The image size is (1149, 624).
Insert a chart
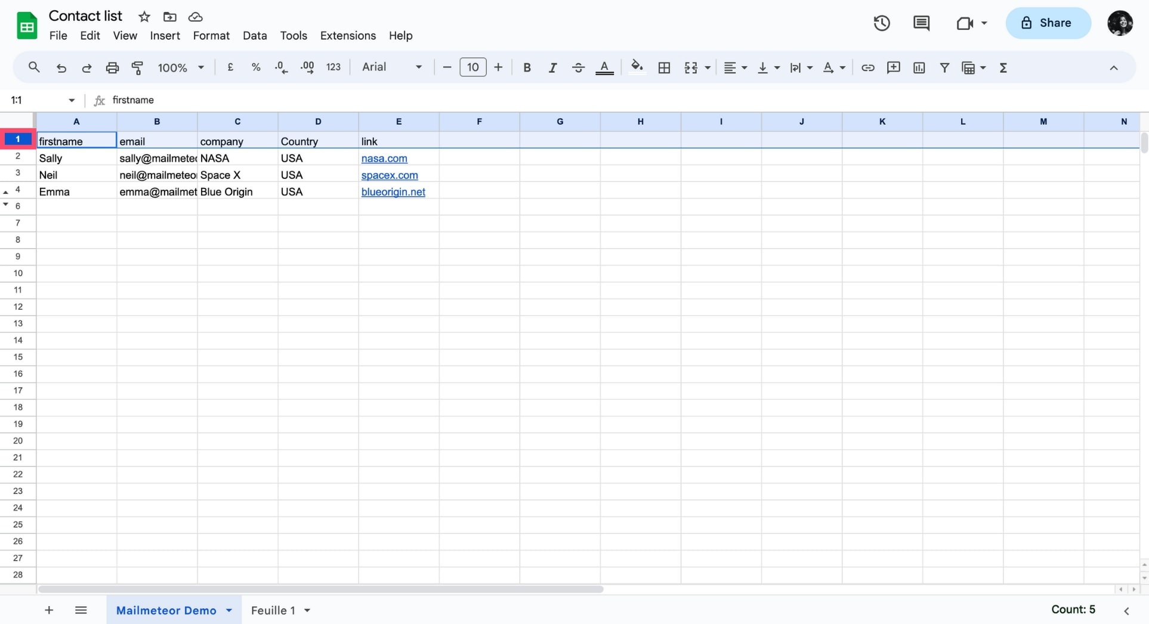pyautogui.click(x=919, y=68)
